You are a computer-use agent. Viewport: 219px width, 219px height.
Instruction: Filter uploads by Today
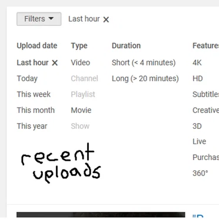coord(27,78)
